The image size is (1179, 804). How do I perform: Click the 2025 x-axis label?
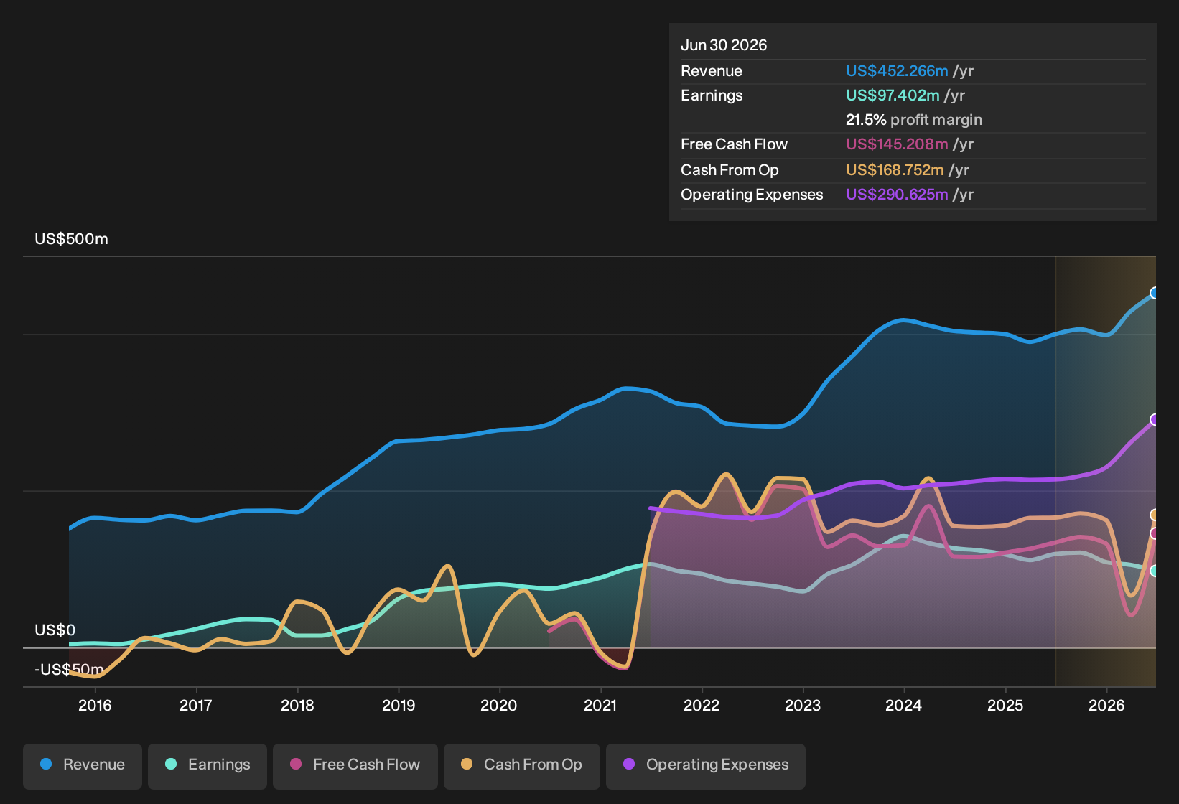pyautogui.click(x=1005, y=706)
